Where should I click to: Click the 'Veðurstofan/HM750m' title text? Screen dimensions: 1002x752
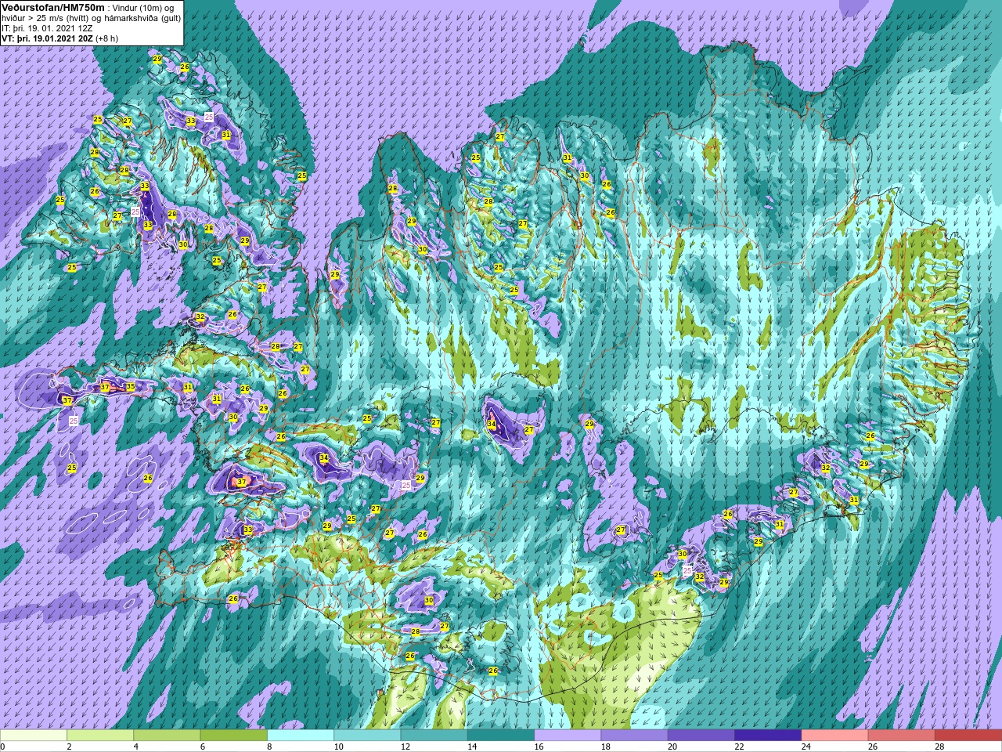coord(52,7)
